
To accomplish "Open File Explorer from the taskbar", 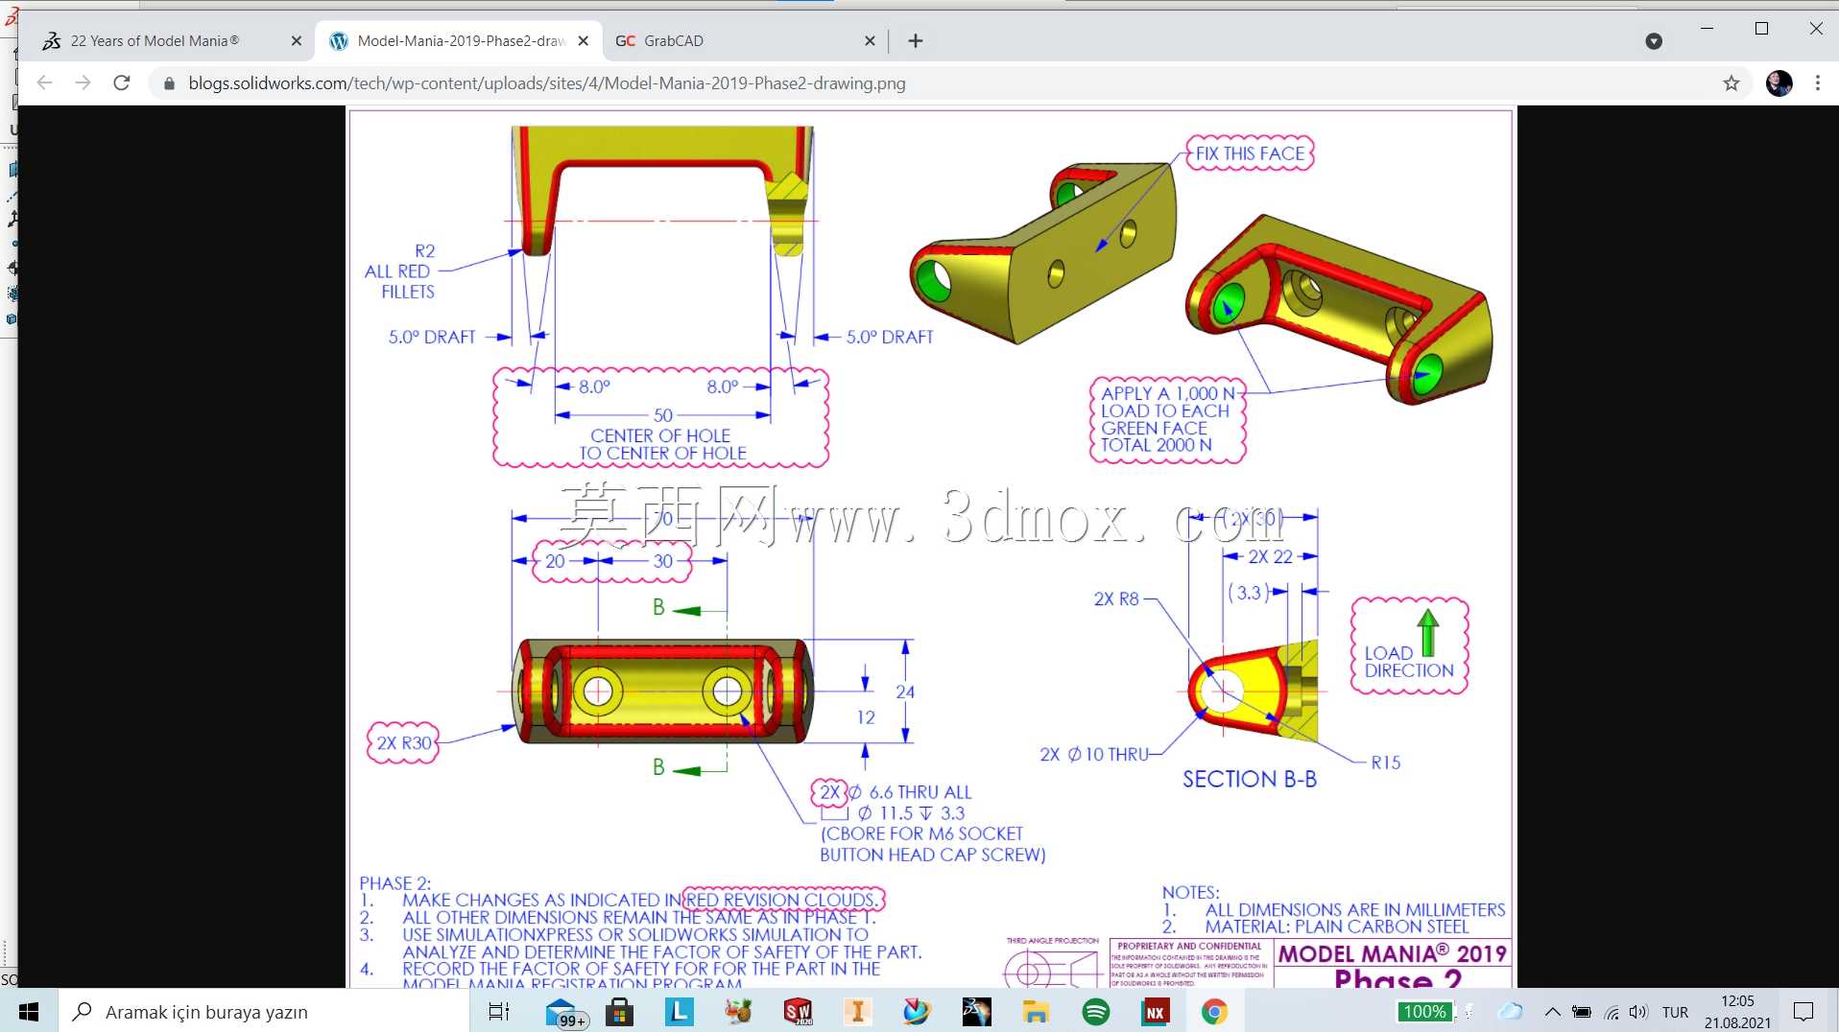I will click(1036, 1012).
